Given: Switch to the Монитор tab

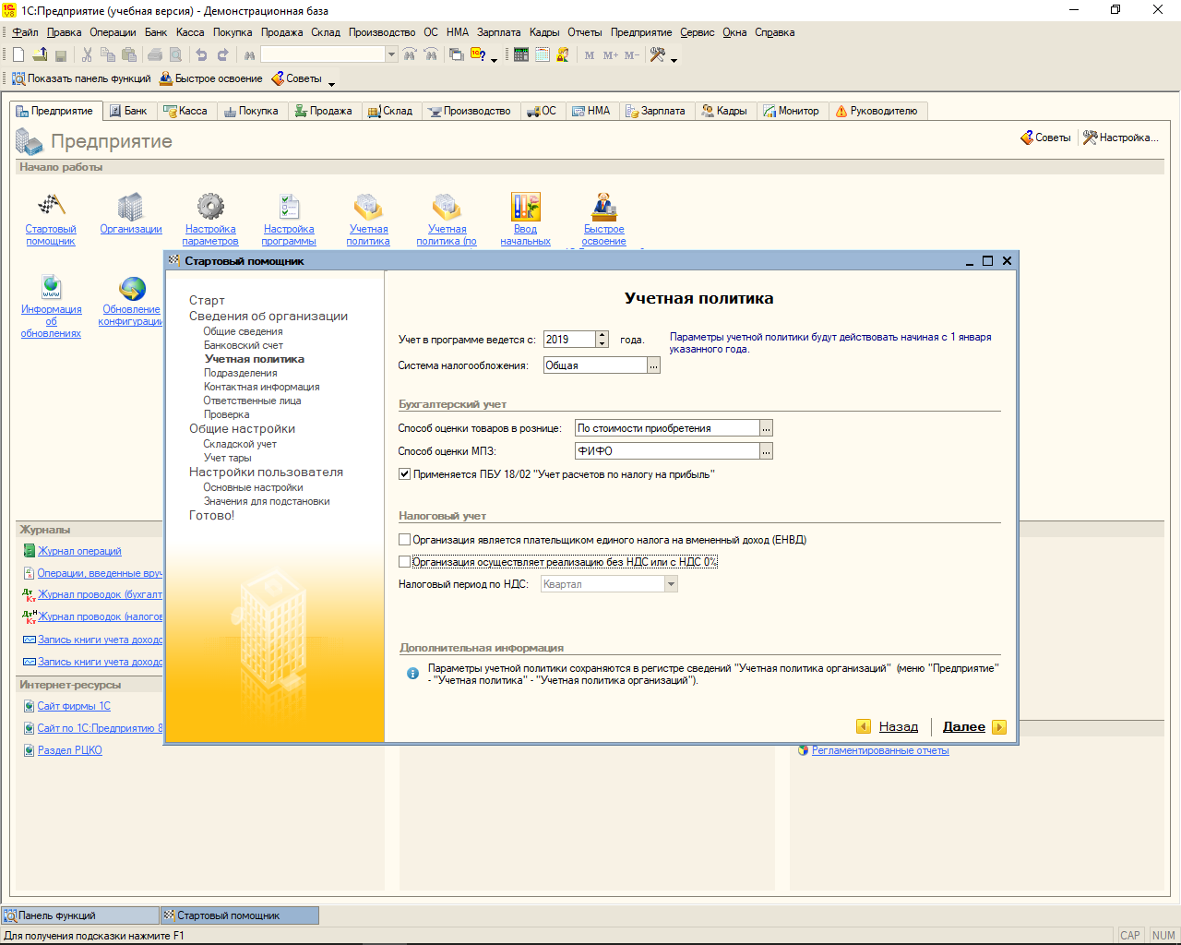Looking at the screenshot, I should coord(791,111).
